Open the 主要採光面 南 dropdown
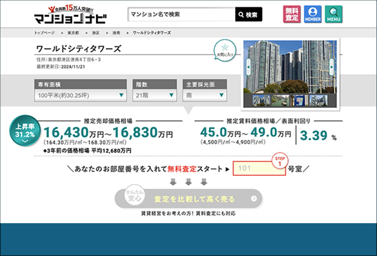This screenshot has height=256, width=377. point(205,95)
